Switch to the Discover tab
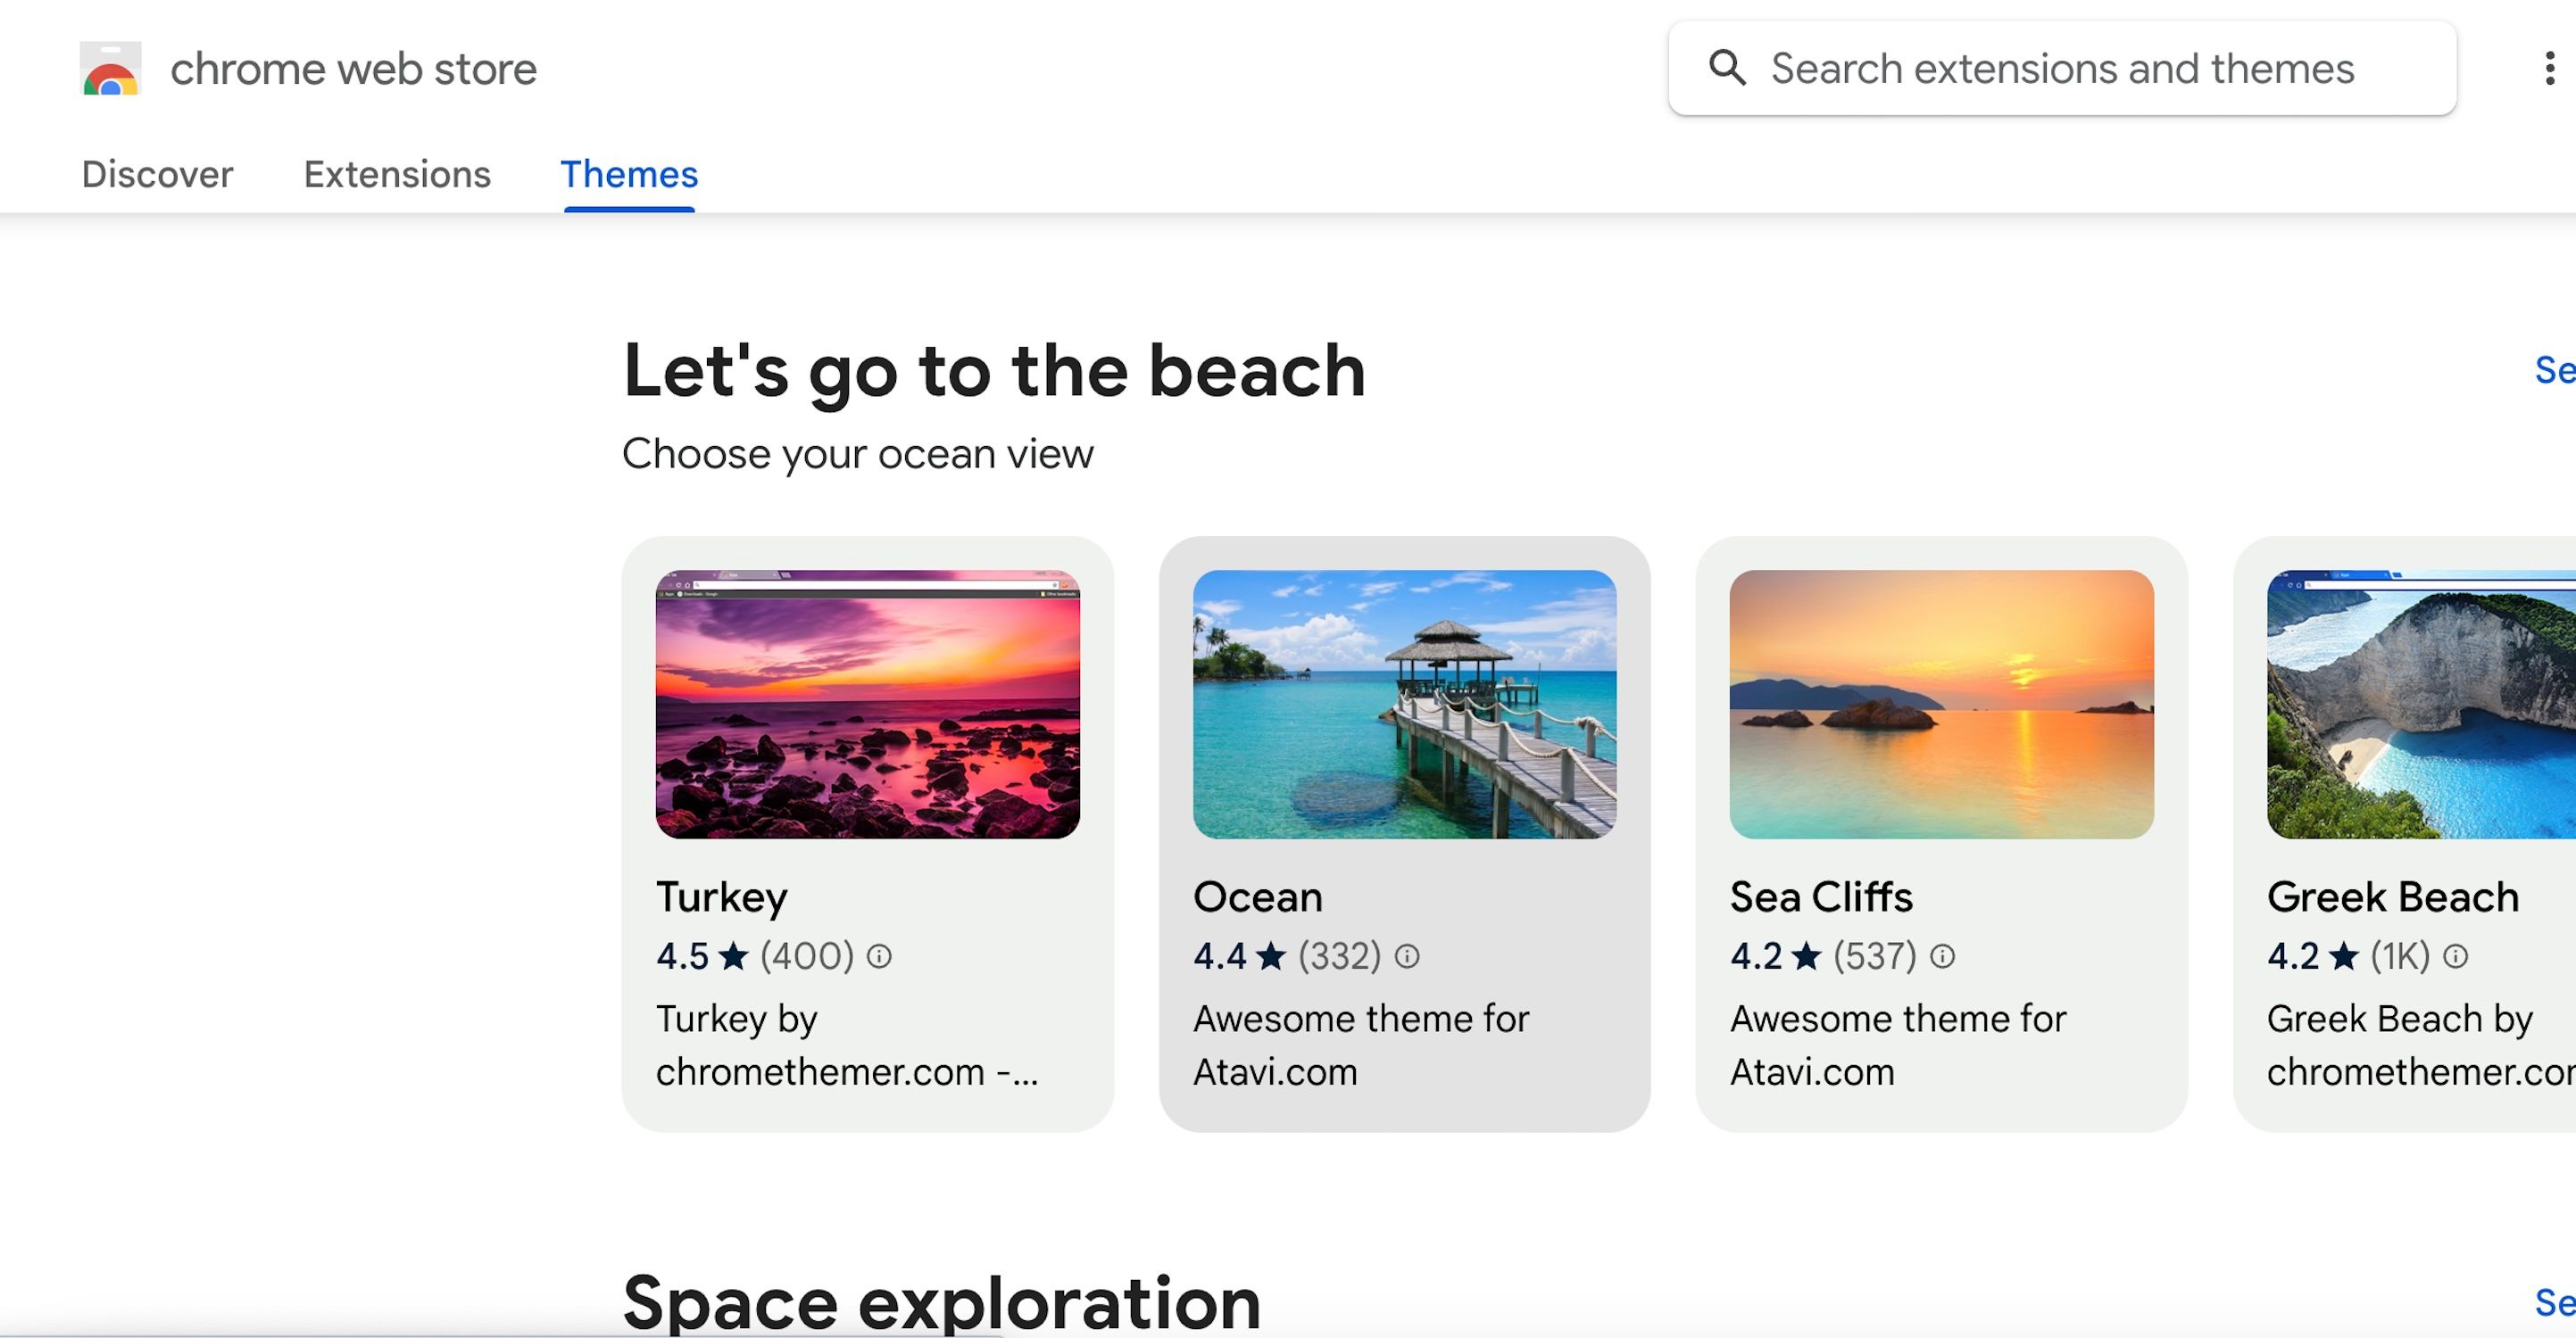Screen dimensions: 2576x1338 pos(157,174)
